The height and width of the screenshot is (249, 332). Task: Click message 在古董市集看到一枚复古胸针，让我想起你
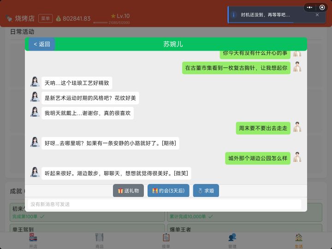[236, 68]
